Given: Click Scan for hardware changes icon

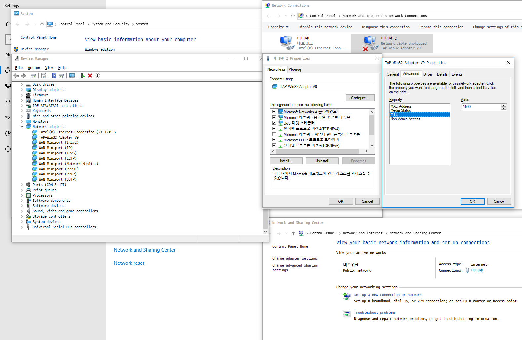Looking at the screenshot, I should [x=72, y=76].
